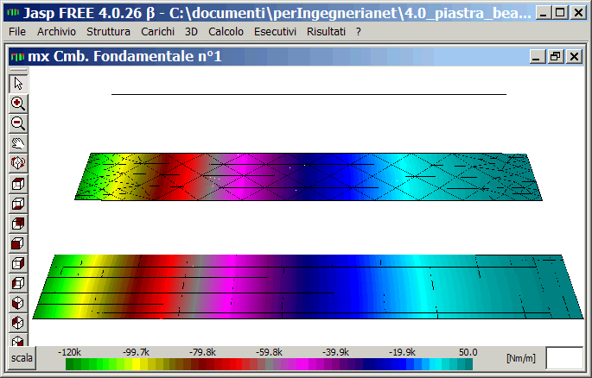The height and width of the screenshot is (378, 592).
Task: Select the arrow pointer tool
Action: (x=18, y=84)
